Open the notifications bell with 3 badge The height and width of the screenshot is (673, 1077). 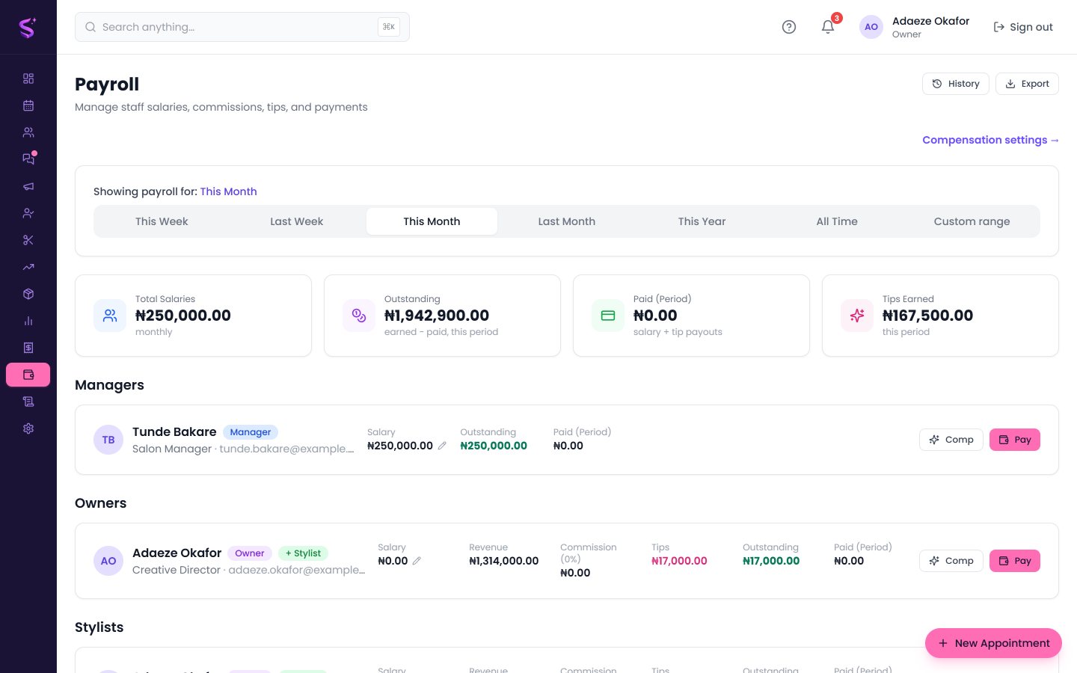click(828, 27)
